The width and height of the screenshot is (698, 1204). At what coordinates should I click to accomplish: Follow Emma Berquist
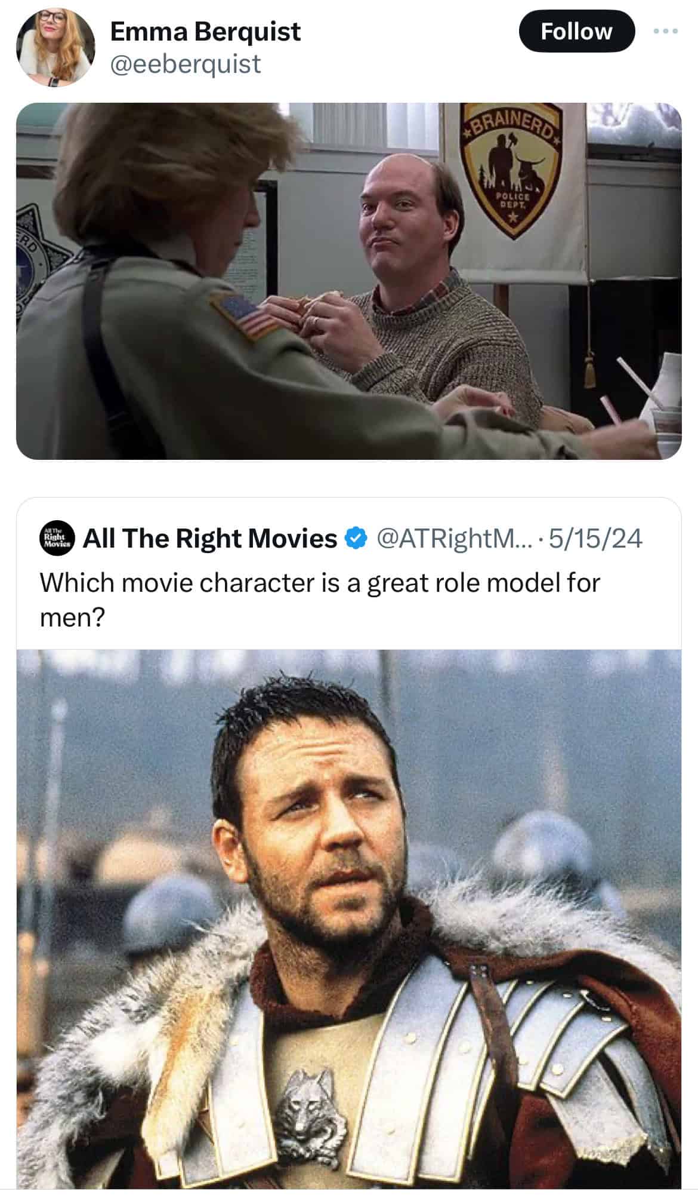coord(576,31)
